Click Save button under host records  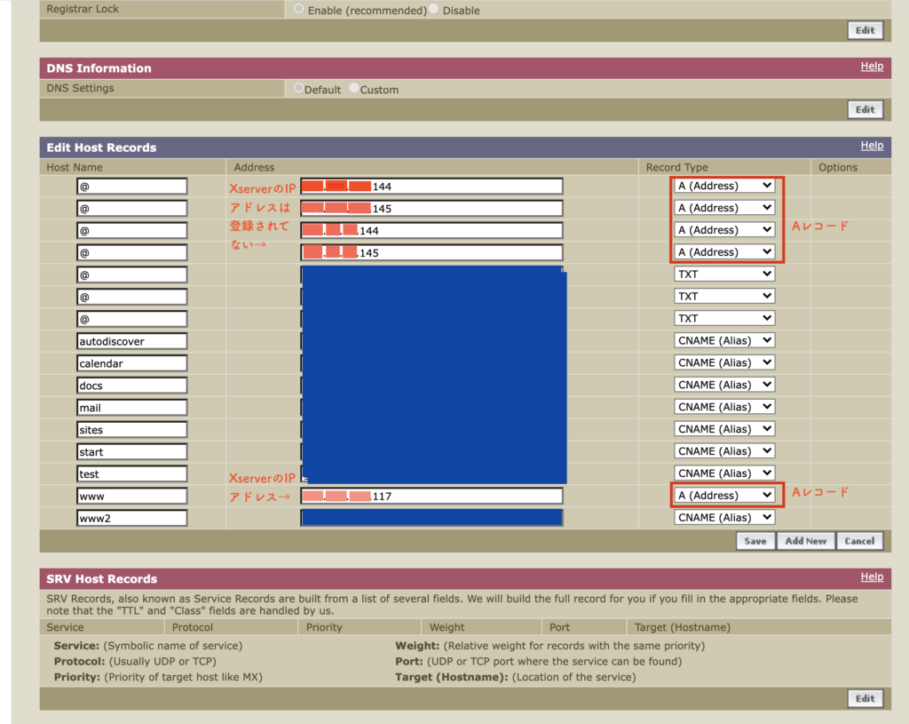755,541
